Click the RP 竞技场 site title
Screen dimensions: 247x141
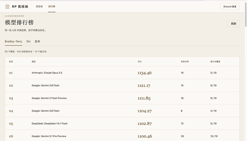pyautogui.click(x=20, y=6)
